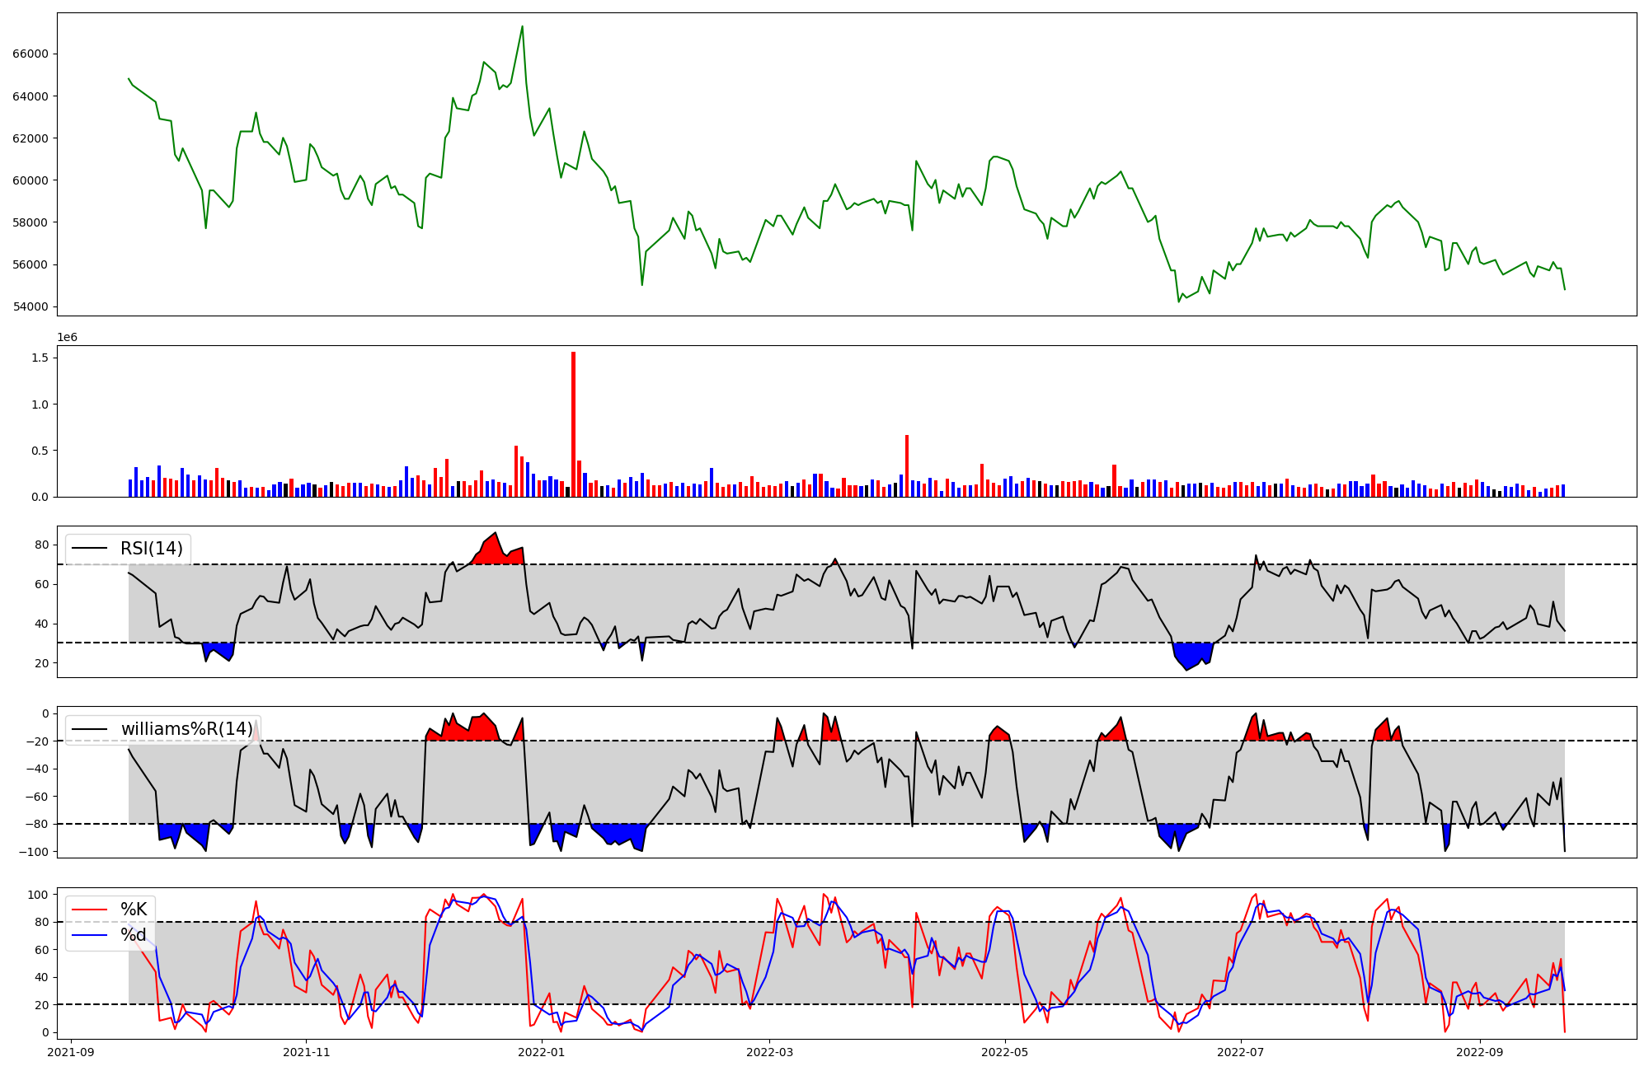Image resolution: width=1649 pixels, height=1071 pixels.
Task: Click the 66000 price axis label
Action: [32, 54]
